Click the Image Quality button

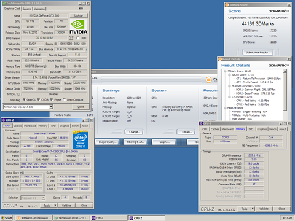pos(107,142)
